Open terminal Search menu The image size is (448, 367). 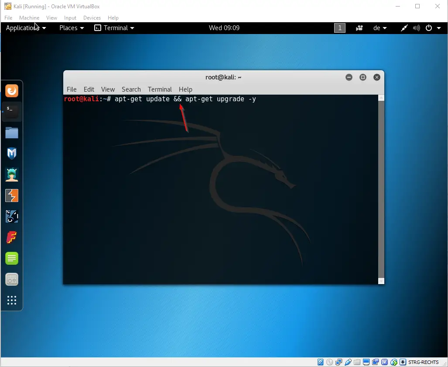coord(131,89)
